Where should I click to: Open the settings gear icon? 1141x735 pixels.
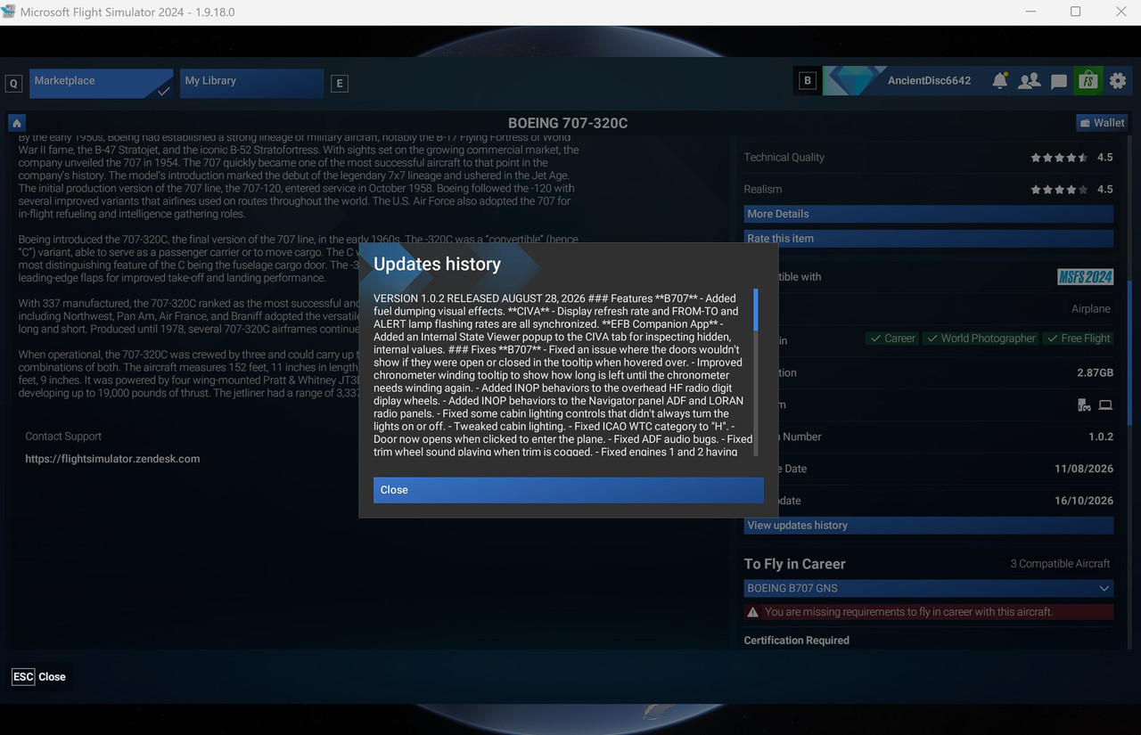click(x=1118, y=81)
